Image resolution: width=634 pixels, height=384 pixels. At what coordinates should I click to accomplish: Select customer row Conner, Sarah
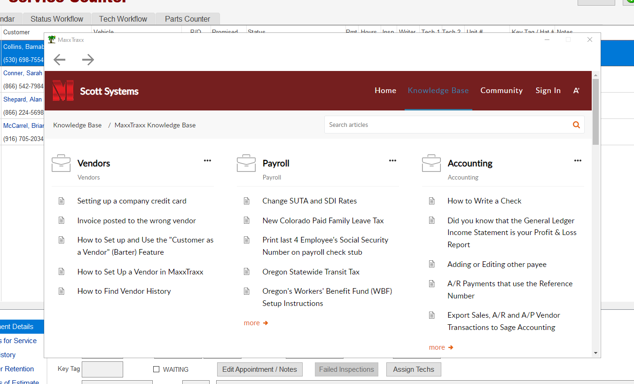click(x=23, y=79)
